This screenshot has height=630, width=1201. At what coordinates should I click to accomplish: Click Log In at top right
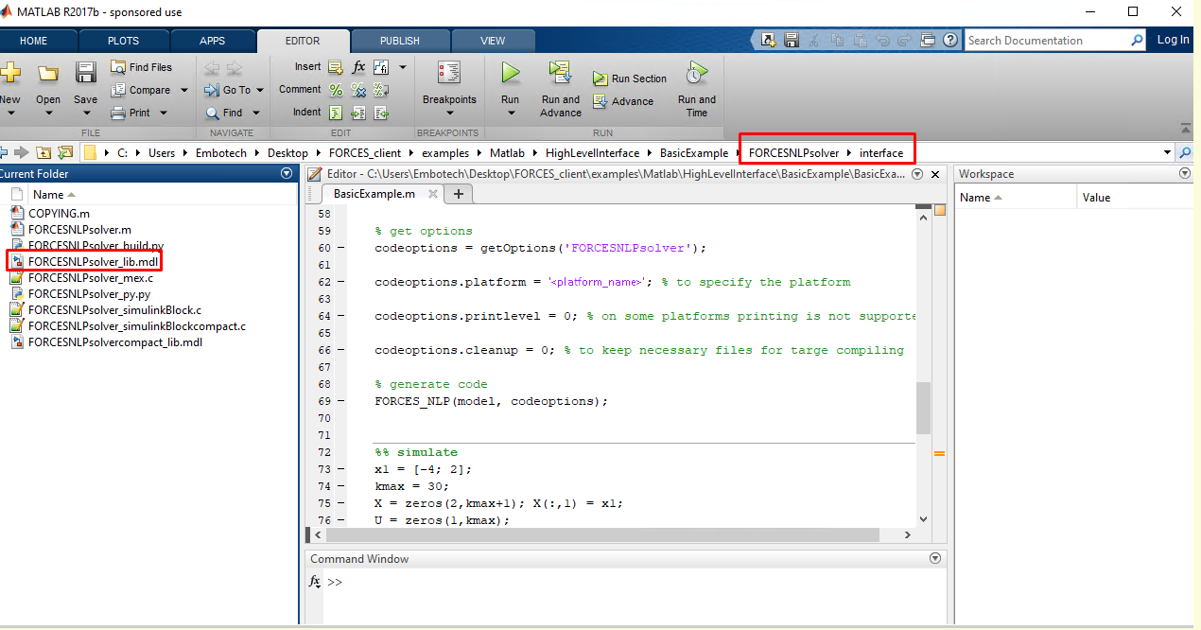coord(1173,40)
